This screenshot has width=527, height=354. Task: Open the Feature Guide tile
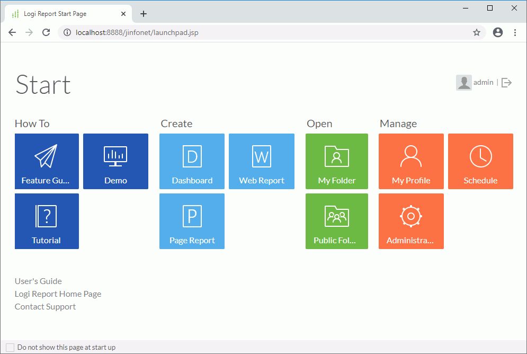pyautogui.click(x=47, y=161)
